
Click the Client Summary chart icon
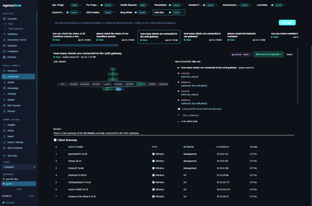tap(55, 140)
